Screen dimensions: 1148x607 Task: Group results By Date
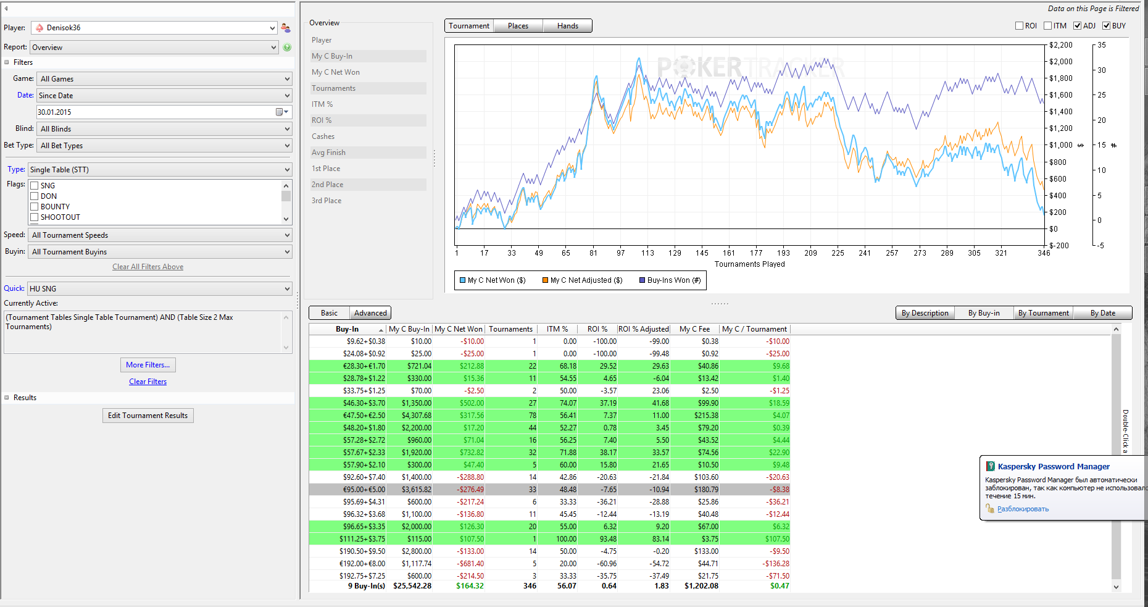pos(1103,313)
